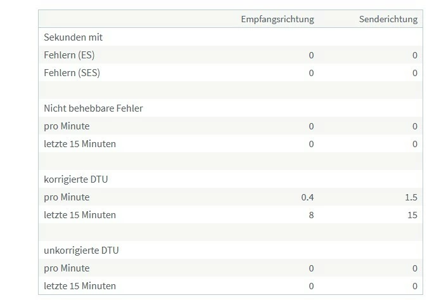The image size is (446, 300).
Task: Click 'letzte 15 Minuten' under Nicht behebbare Fehler
Action: [80, 144]
